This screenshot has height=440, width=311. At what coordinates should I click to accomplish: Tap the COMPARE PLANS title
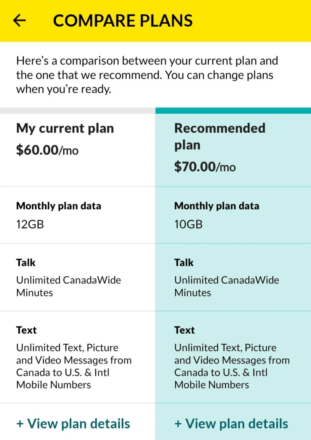point(123,21)
